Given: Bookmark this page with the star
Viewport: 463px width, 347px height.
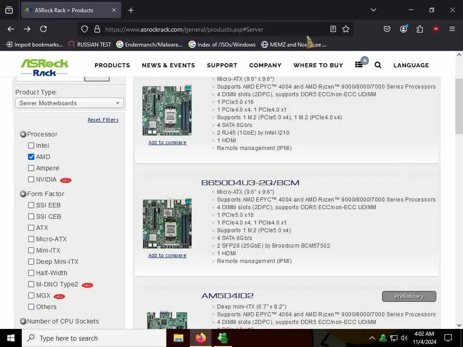Looking at the screenshot, I should 346,29.
